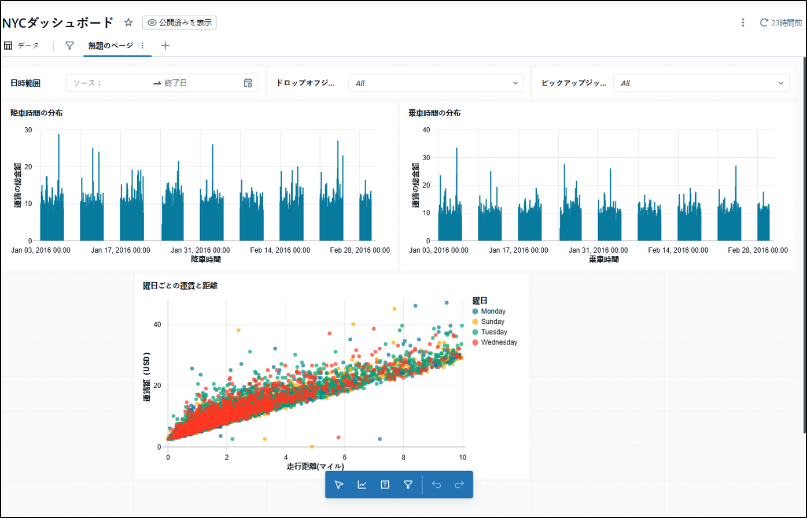Expand the ドロップオフジ... All dropdown

pyautogui.click(x=436, y=83)
